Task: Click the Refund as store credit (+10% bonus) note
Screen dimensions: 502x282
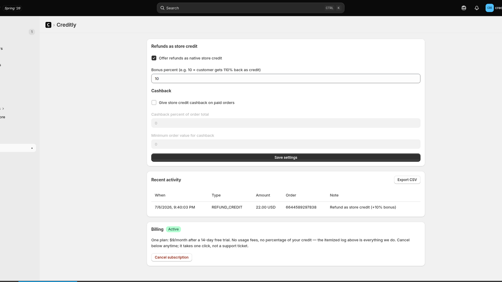Action: [363, 207]
